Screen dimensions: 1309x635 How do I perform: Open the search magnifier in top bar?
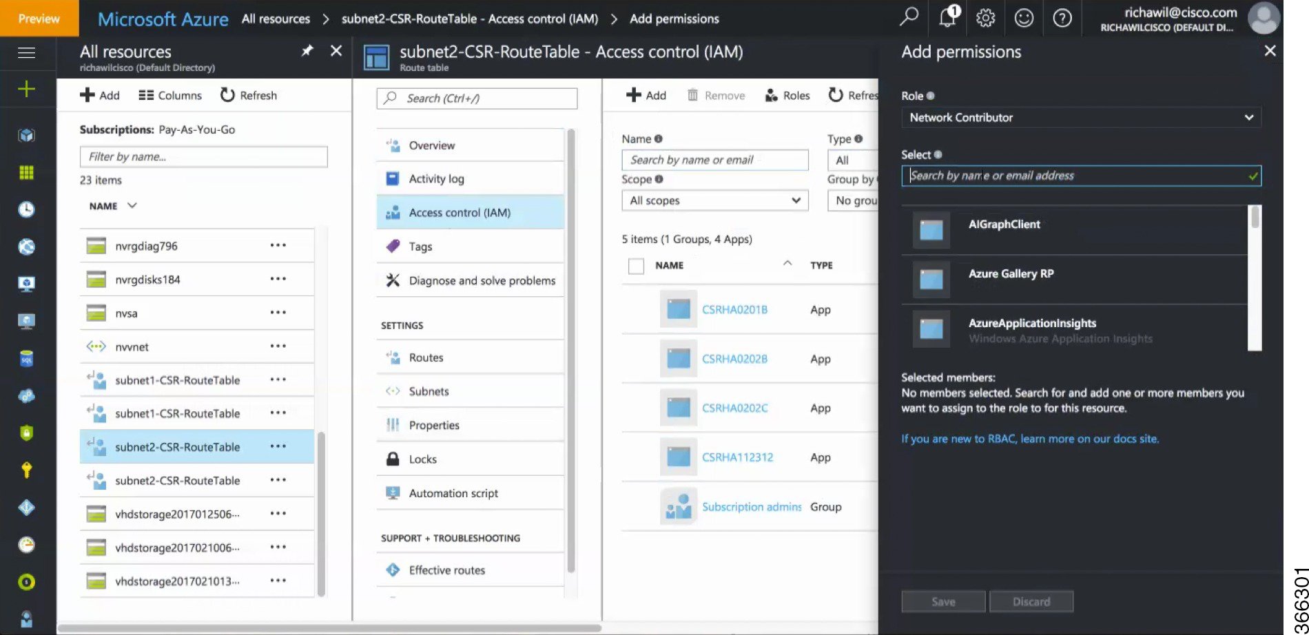pyautogui.click(x=909, y=17)
